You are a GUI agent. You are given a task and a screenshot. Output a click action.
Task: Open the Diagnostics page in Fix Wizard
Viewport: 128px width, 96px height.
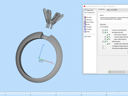click(90, 10)
